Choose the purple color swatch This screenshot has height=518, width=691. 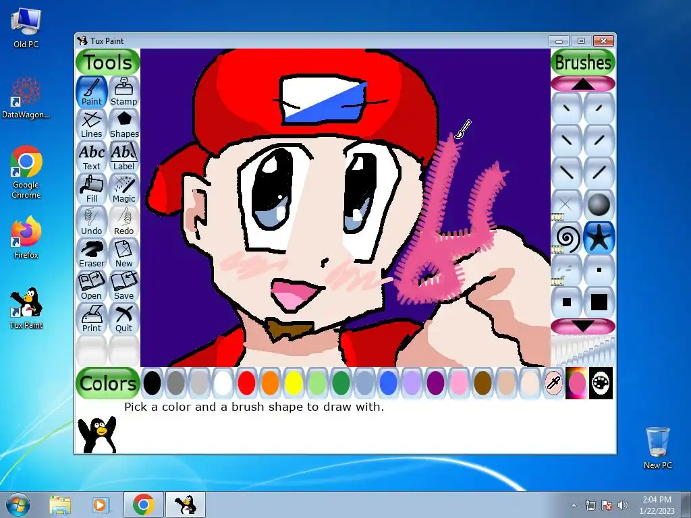coord(435,383)
